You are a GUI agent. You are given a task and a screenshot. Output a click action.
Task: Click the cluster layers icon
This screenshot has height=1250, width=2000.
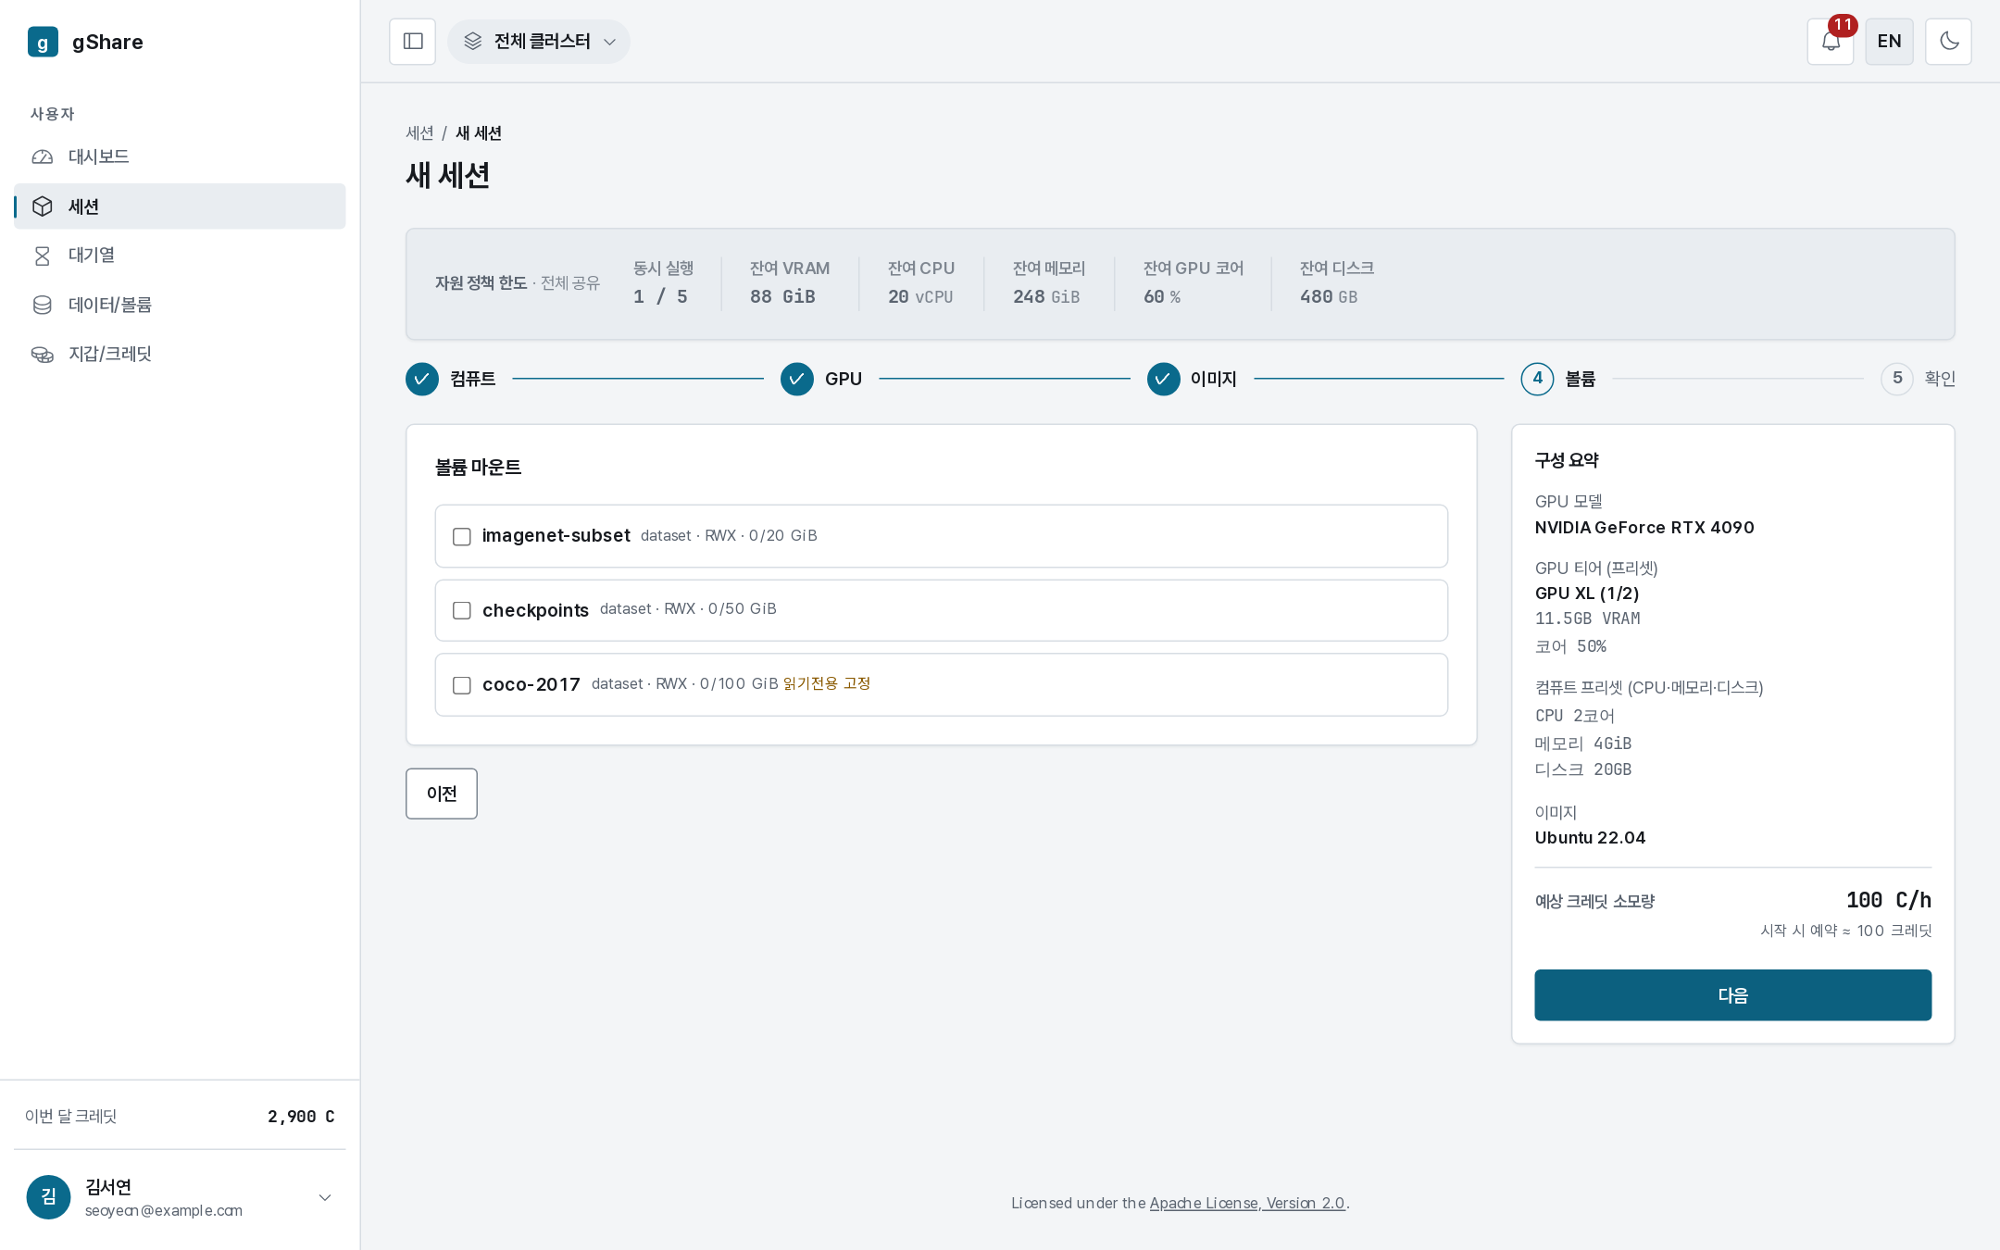click(473, 42)
